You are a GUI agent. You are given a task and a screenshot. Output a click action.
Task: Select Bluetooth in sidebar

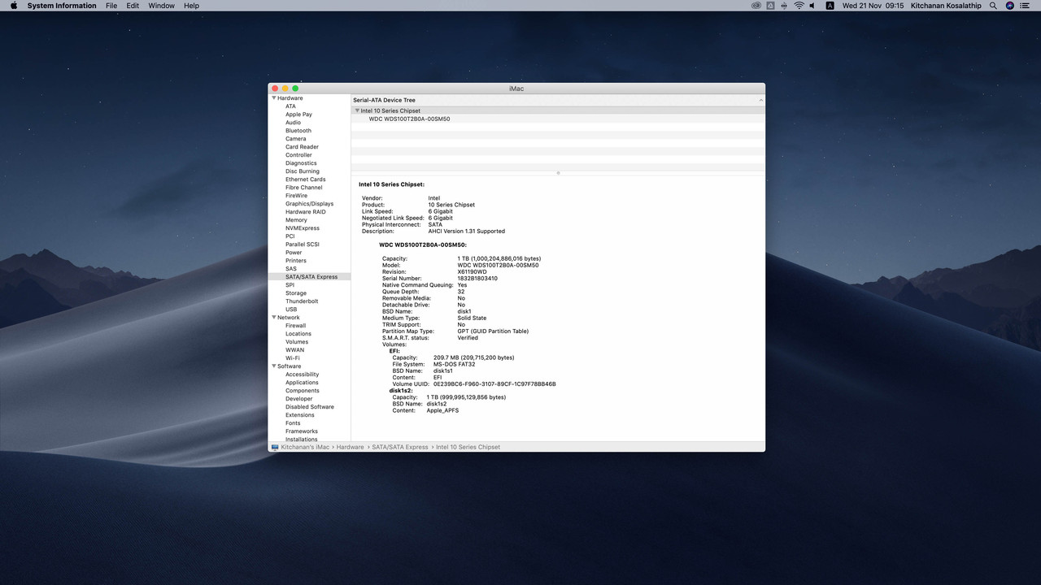(x=298, y=131)
